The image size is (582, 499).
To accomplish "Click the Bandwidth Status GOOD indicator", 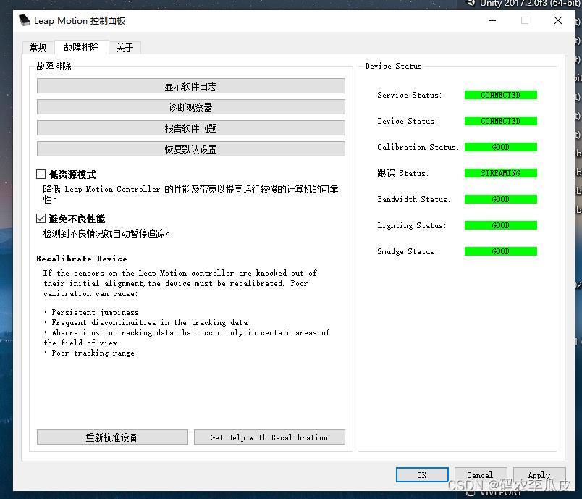I will [x=500, y=199].
